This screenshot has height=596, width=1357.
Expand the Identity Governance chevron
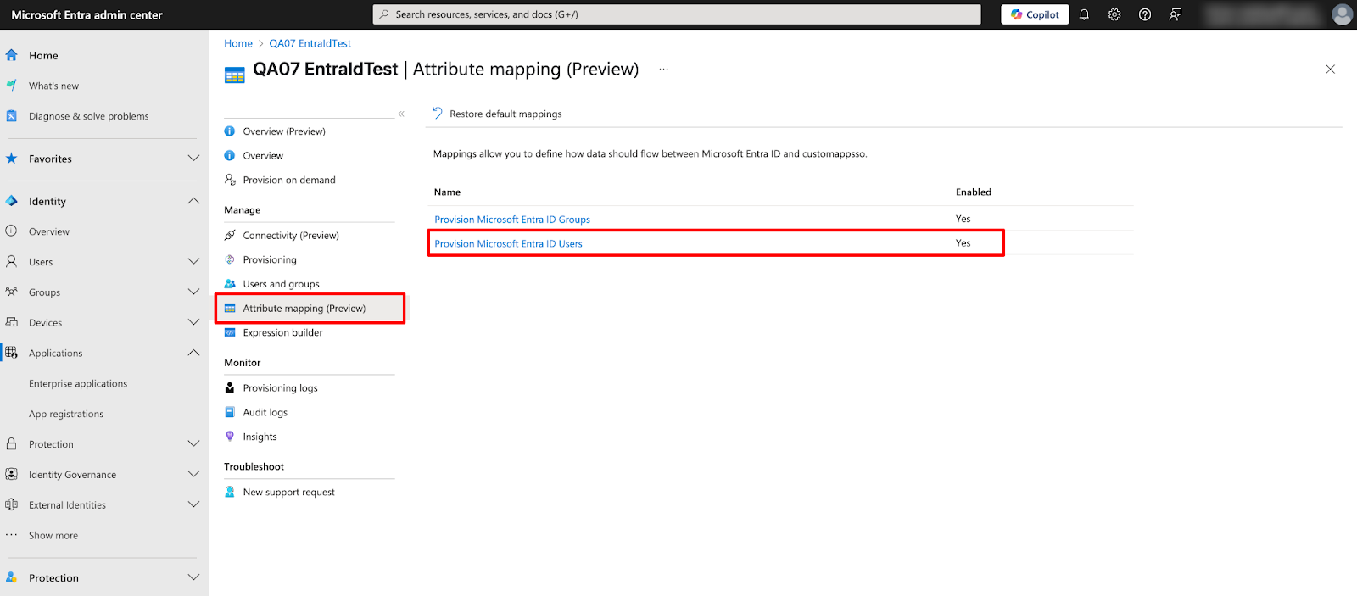point(193,475)
